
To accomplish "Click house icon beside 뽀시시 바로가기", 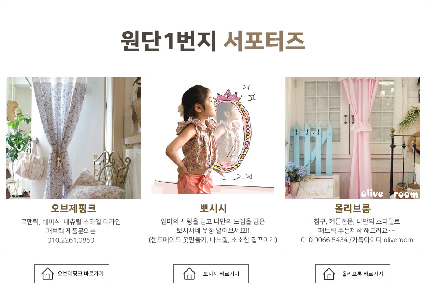I will [x=189, y=274].
